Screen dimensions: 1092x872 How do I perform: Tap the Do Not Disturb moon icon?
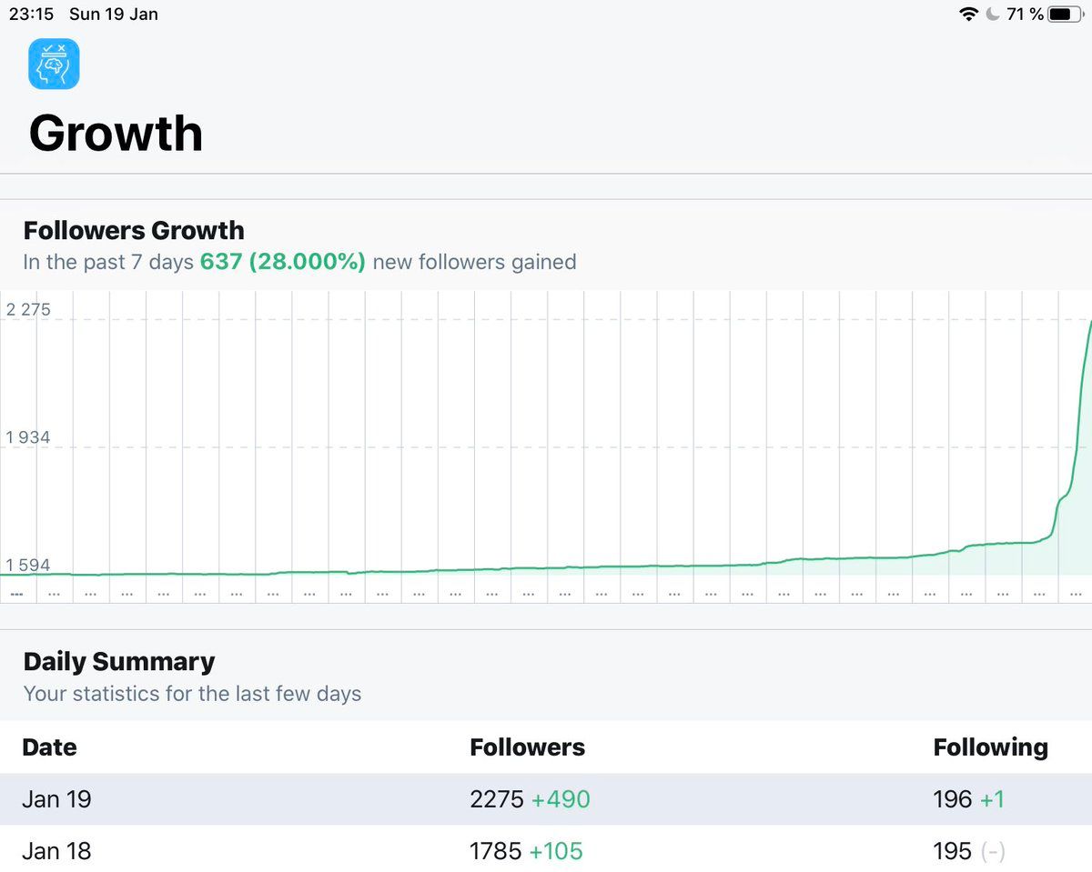pyautogui.click(x=992, y=15)
